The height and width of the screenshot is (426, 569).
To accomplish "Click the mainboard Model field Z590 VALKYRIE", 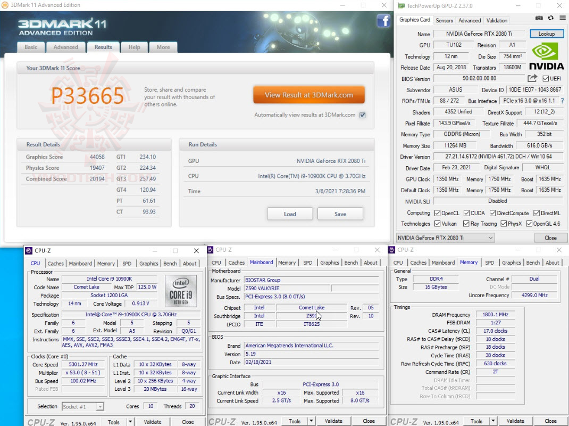I will pos(287,288).
